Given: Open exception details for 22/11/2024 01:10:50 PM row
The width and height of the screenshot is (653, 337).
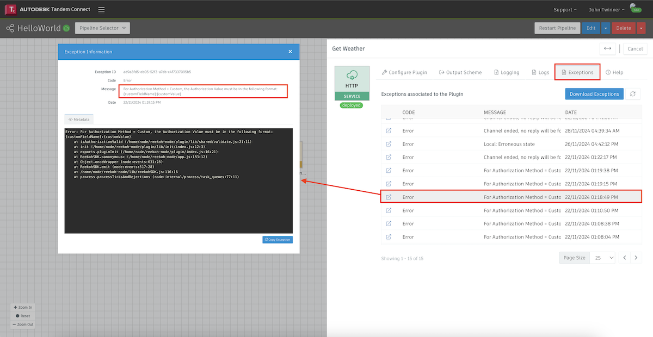Looking at the screenshot, I should click(389, 210).
